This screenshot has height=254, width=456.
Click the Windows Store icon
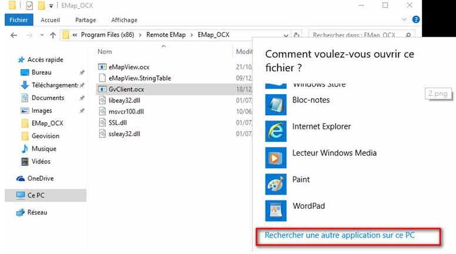coord(276,86)
